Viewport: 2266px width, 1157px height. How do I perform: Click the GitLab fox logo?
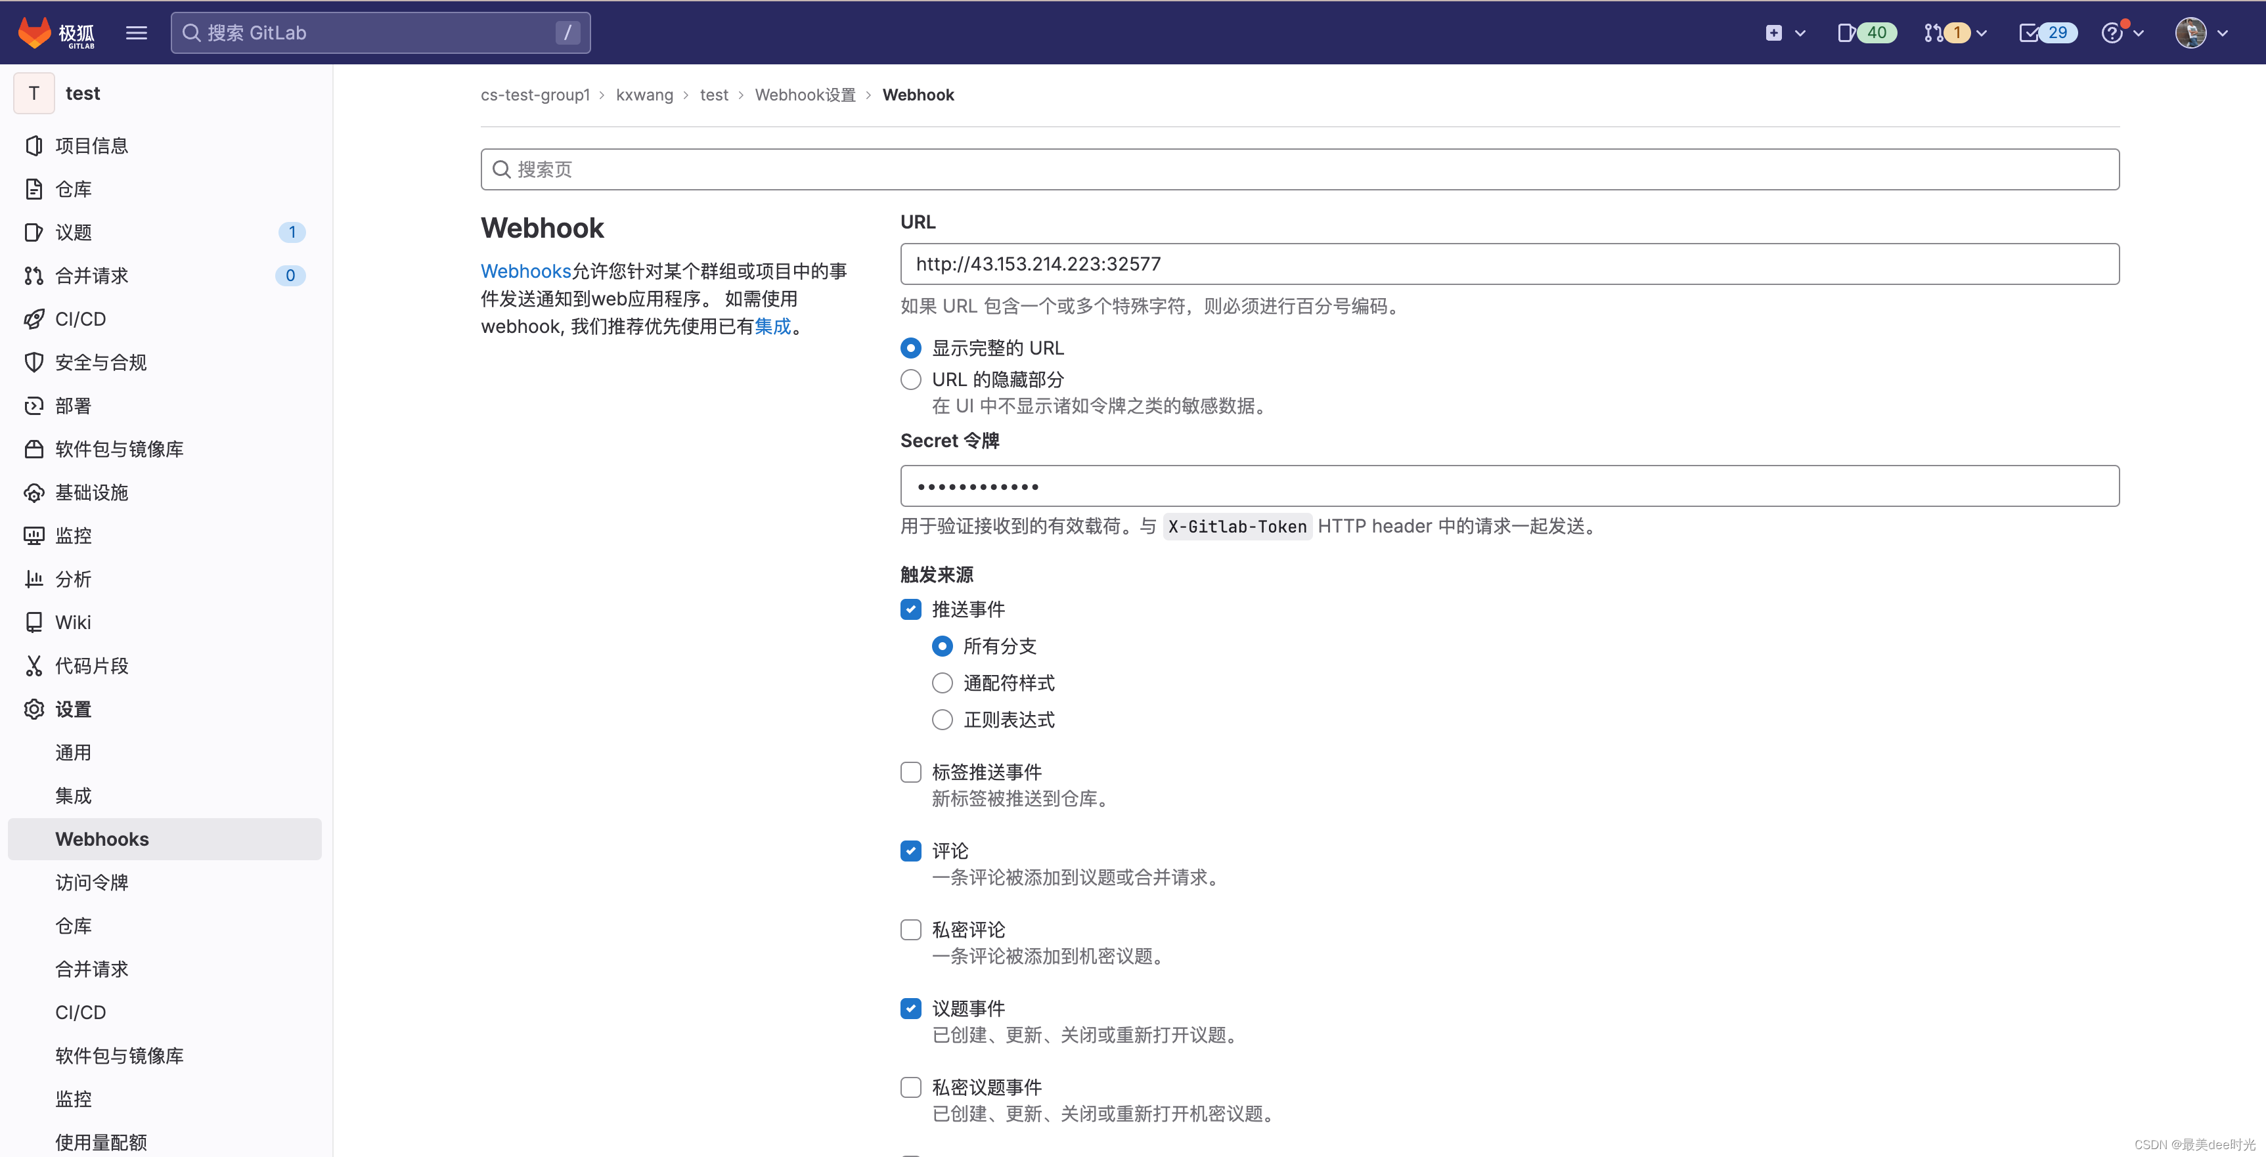(35, 33)
